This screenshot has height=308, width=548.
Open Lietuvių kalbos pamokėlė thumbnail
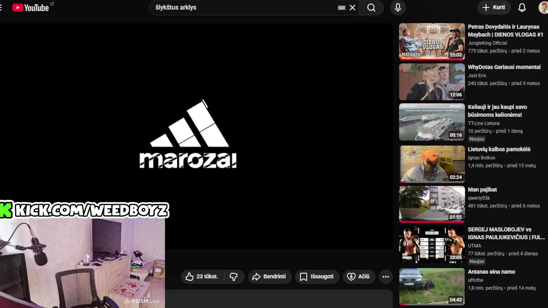click(432, 164)
